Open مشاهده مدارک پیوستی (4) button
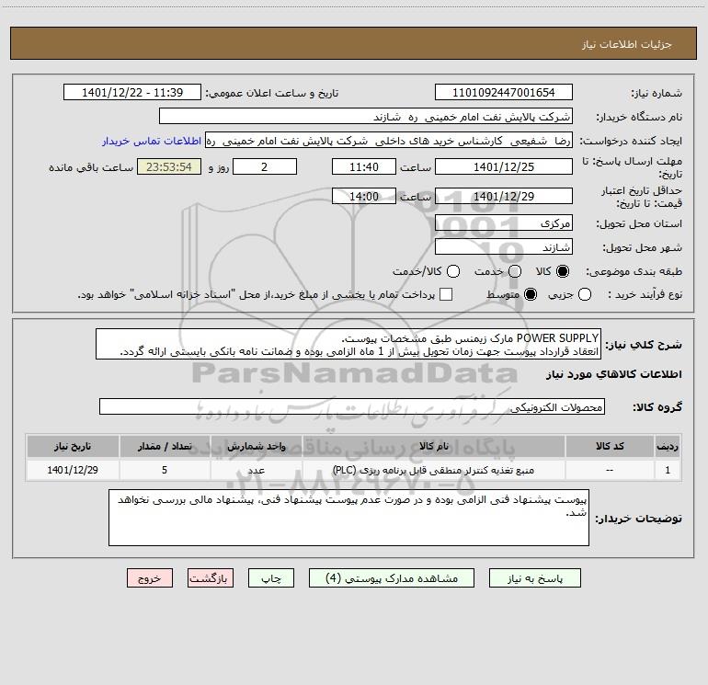 [x=392, y=578]
